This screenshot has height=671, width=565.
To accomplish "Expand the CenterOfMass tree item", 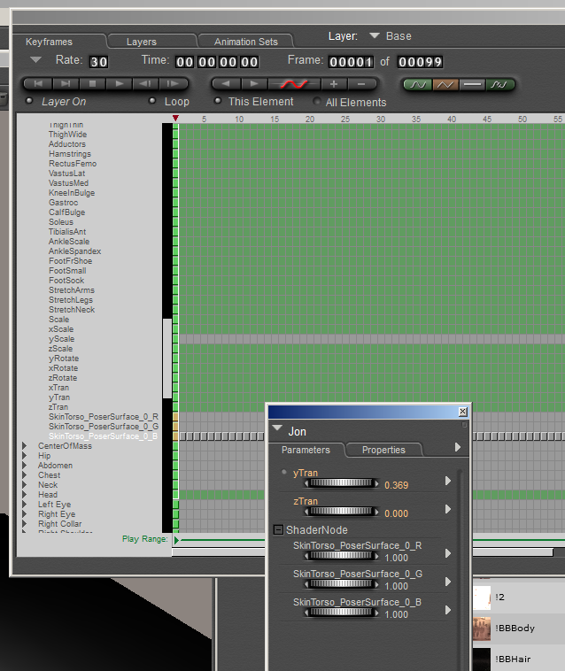I will tap(25, 446).
